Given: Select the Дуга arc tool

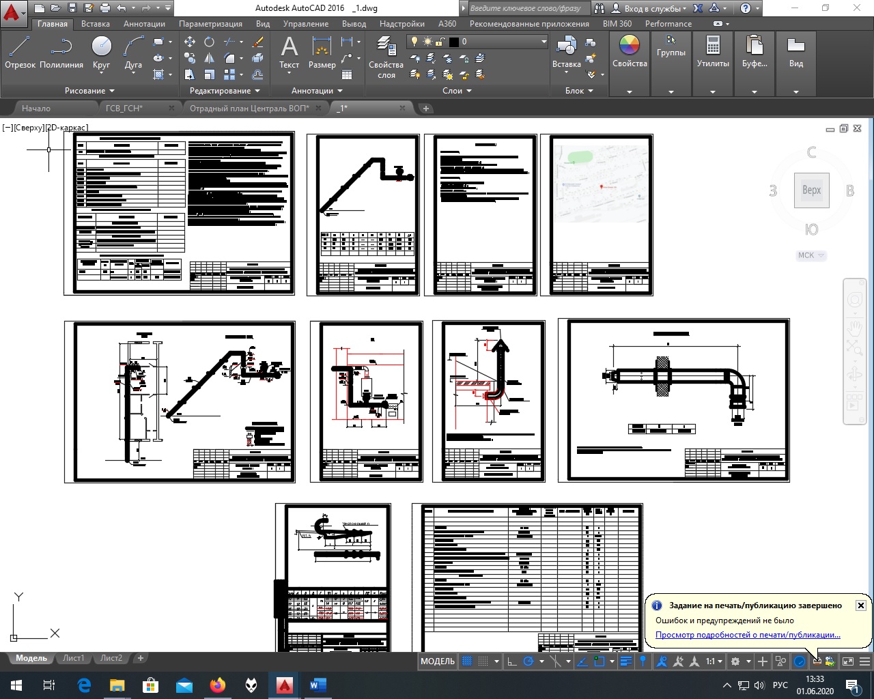Looking at the screenshot, I should (x=133, y=52).
